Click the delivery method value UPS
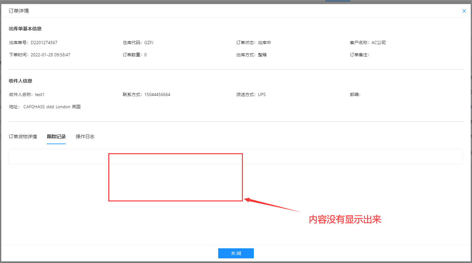The height and width of the screenshot is (263, 472). coord(262,94)
